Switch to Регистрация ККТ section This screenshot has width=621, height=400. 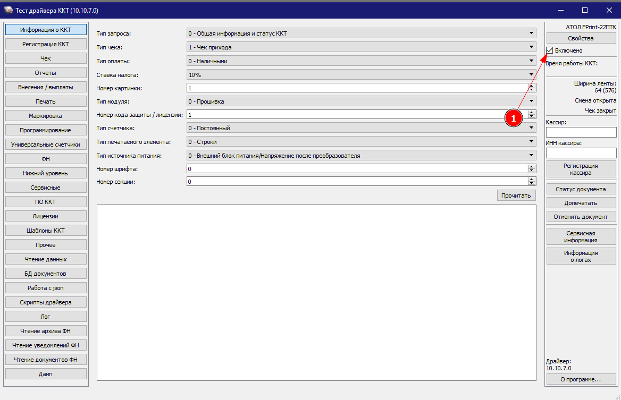pyautogui.click(x=46, y=44)
